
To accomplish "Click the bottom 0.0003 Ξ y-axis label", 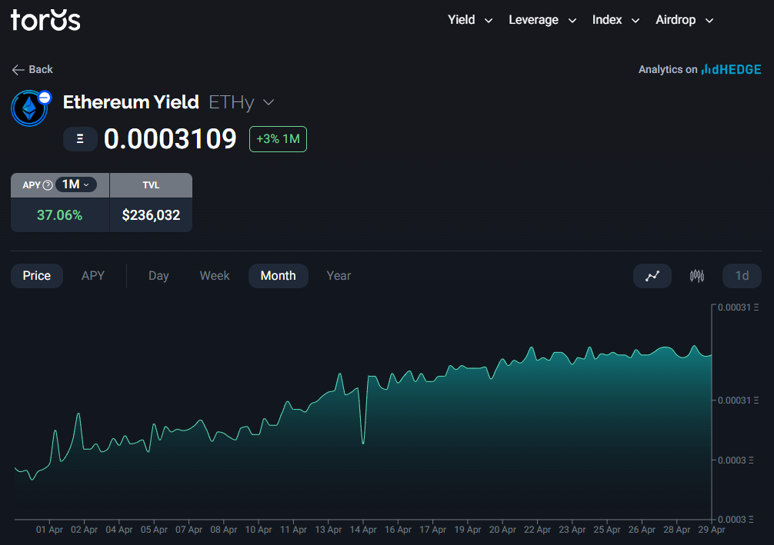I will 736,520.
